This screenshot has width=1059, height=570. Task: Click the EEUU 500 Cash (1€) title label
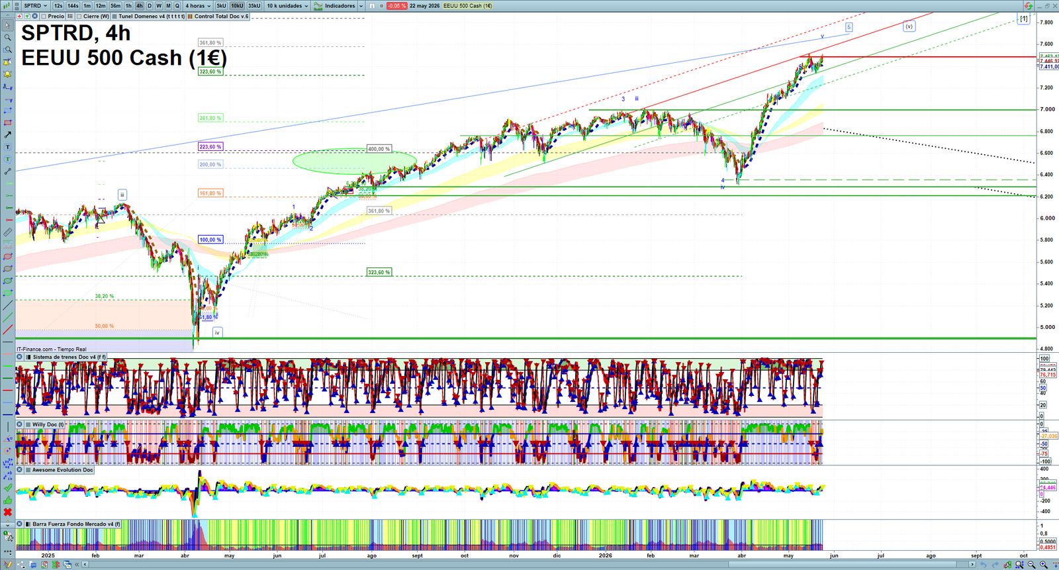[x=468, y=6]
